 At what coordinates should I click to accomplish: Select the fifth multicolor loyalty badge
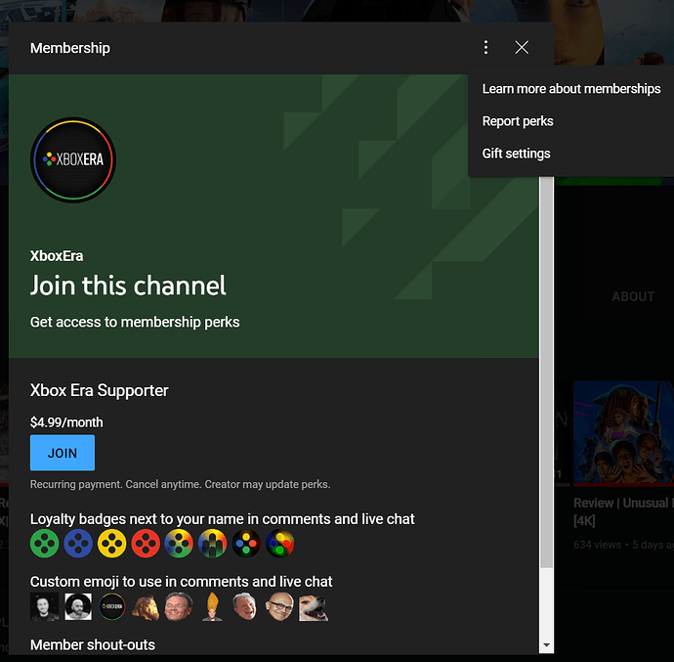click(179, 544)
